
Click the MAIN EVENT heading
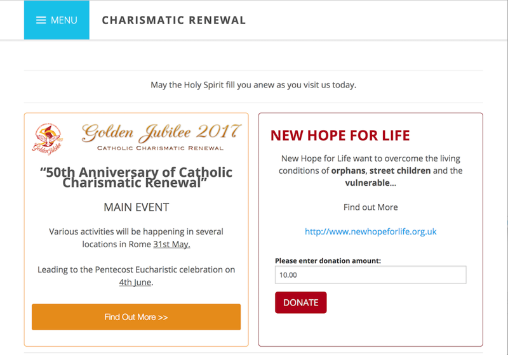(x=137, y=207)
